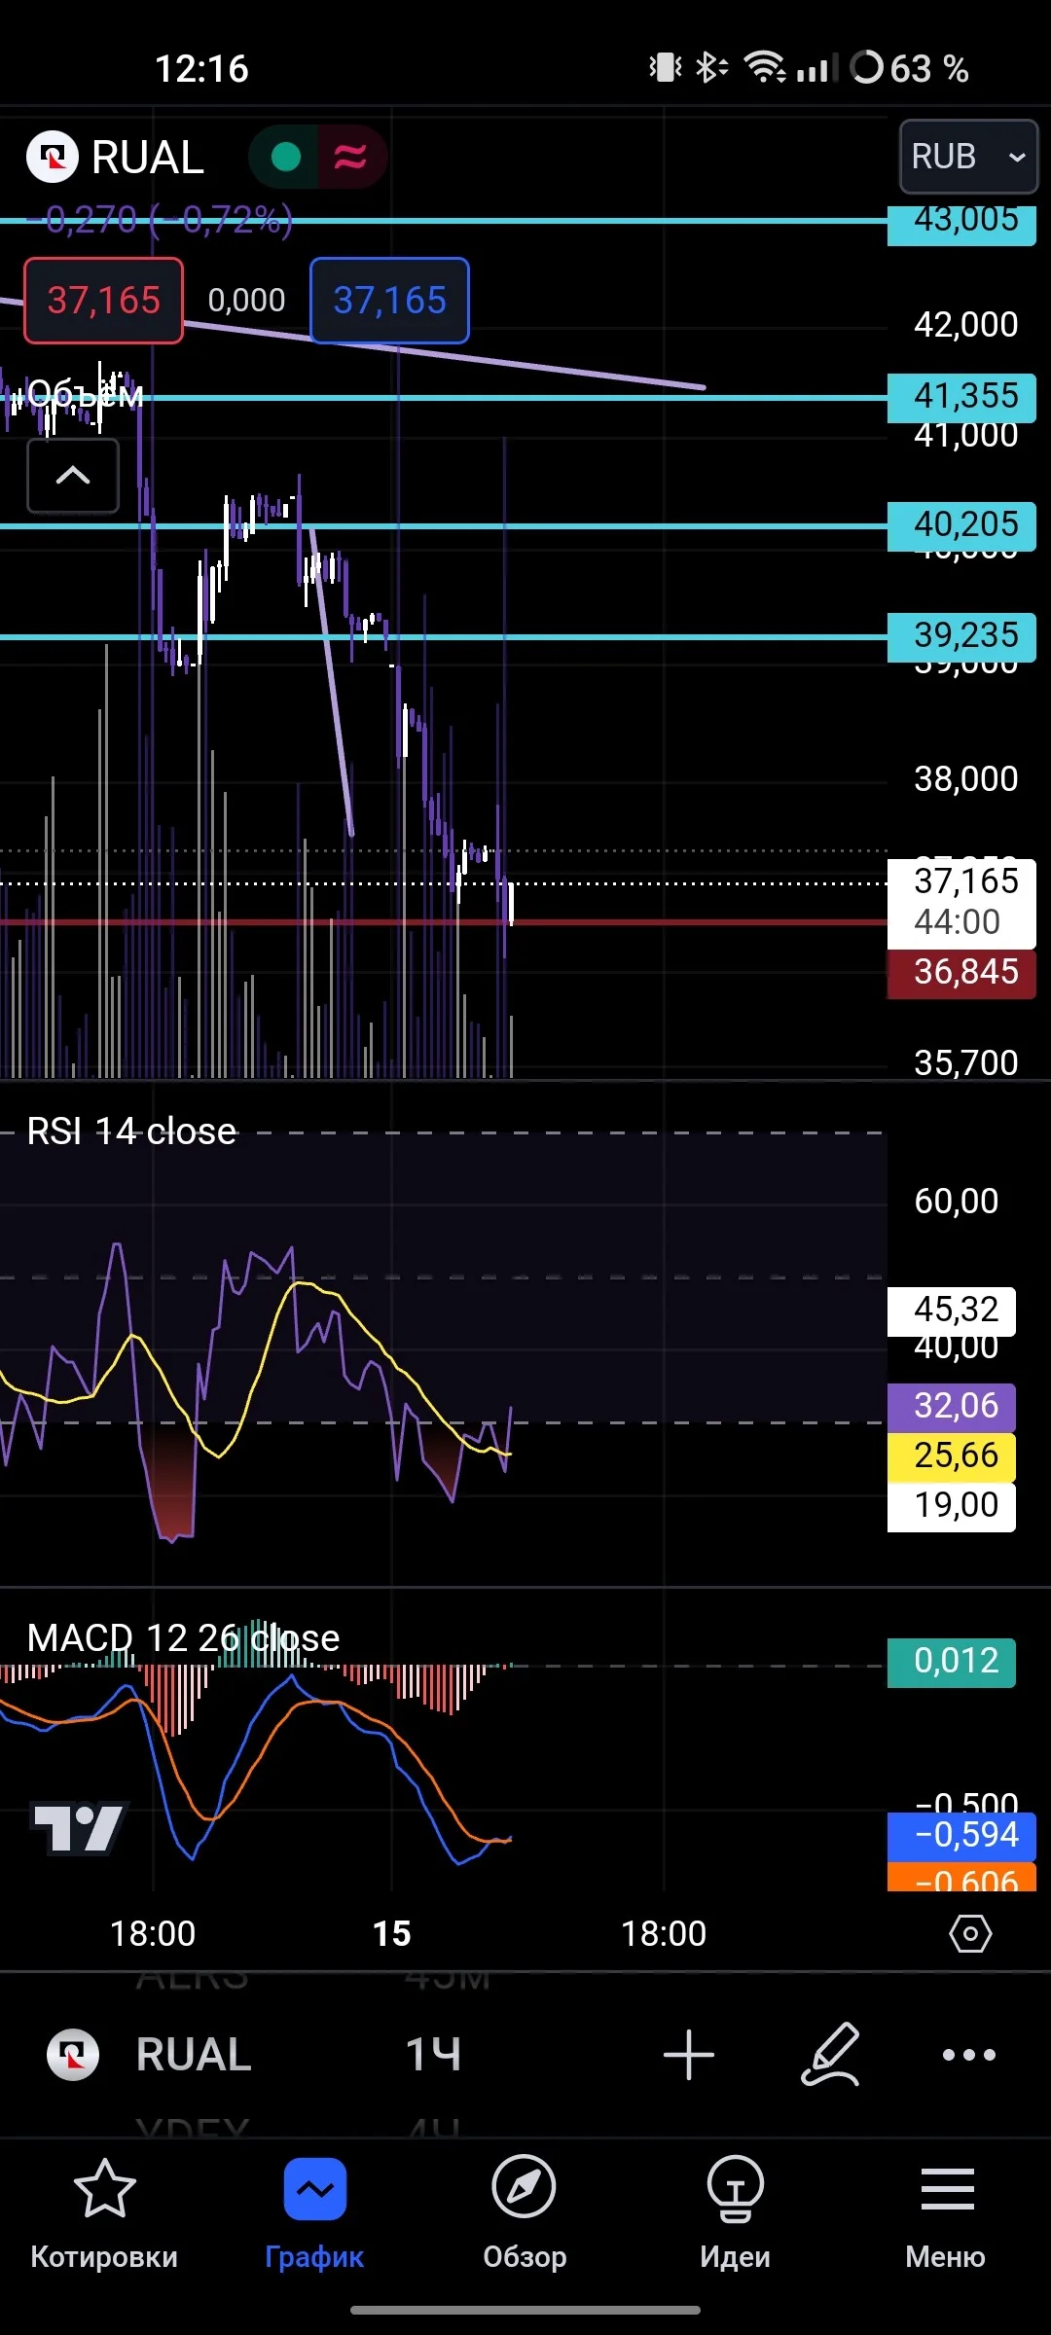Tap the red 36,845 price level label
Screen dimensions: 1051x2335
(961, 972)
